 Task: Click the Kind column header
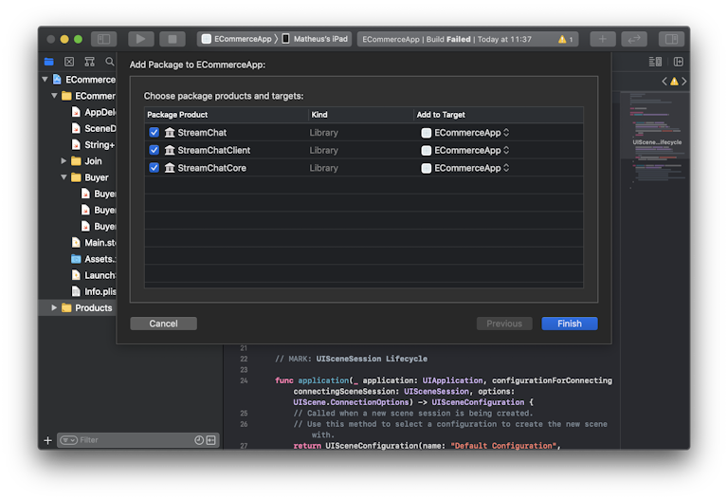coord(361,115)
